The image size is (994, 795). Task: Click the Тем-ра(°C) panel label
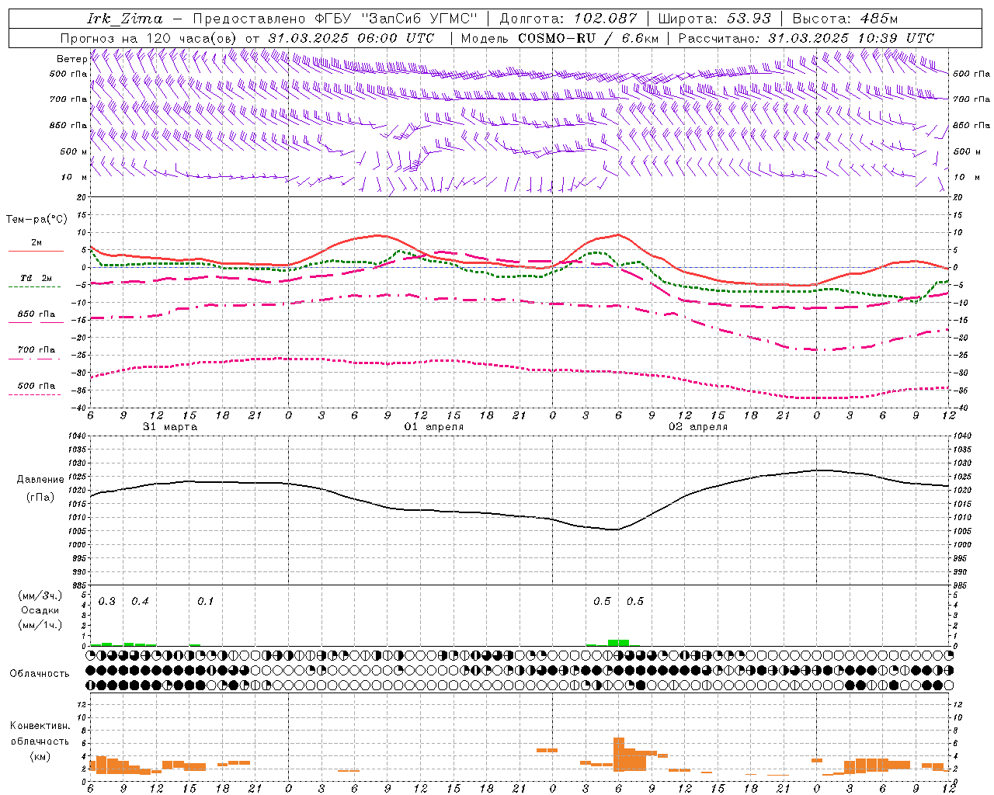(x=36, y=220)
